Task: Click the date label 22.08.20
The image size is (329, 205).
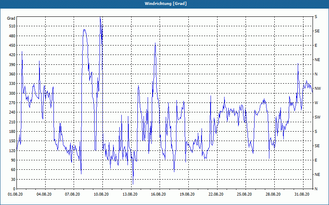Action: click(x=216, y=194)
